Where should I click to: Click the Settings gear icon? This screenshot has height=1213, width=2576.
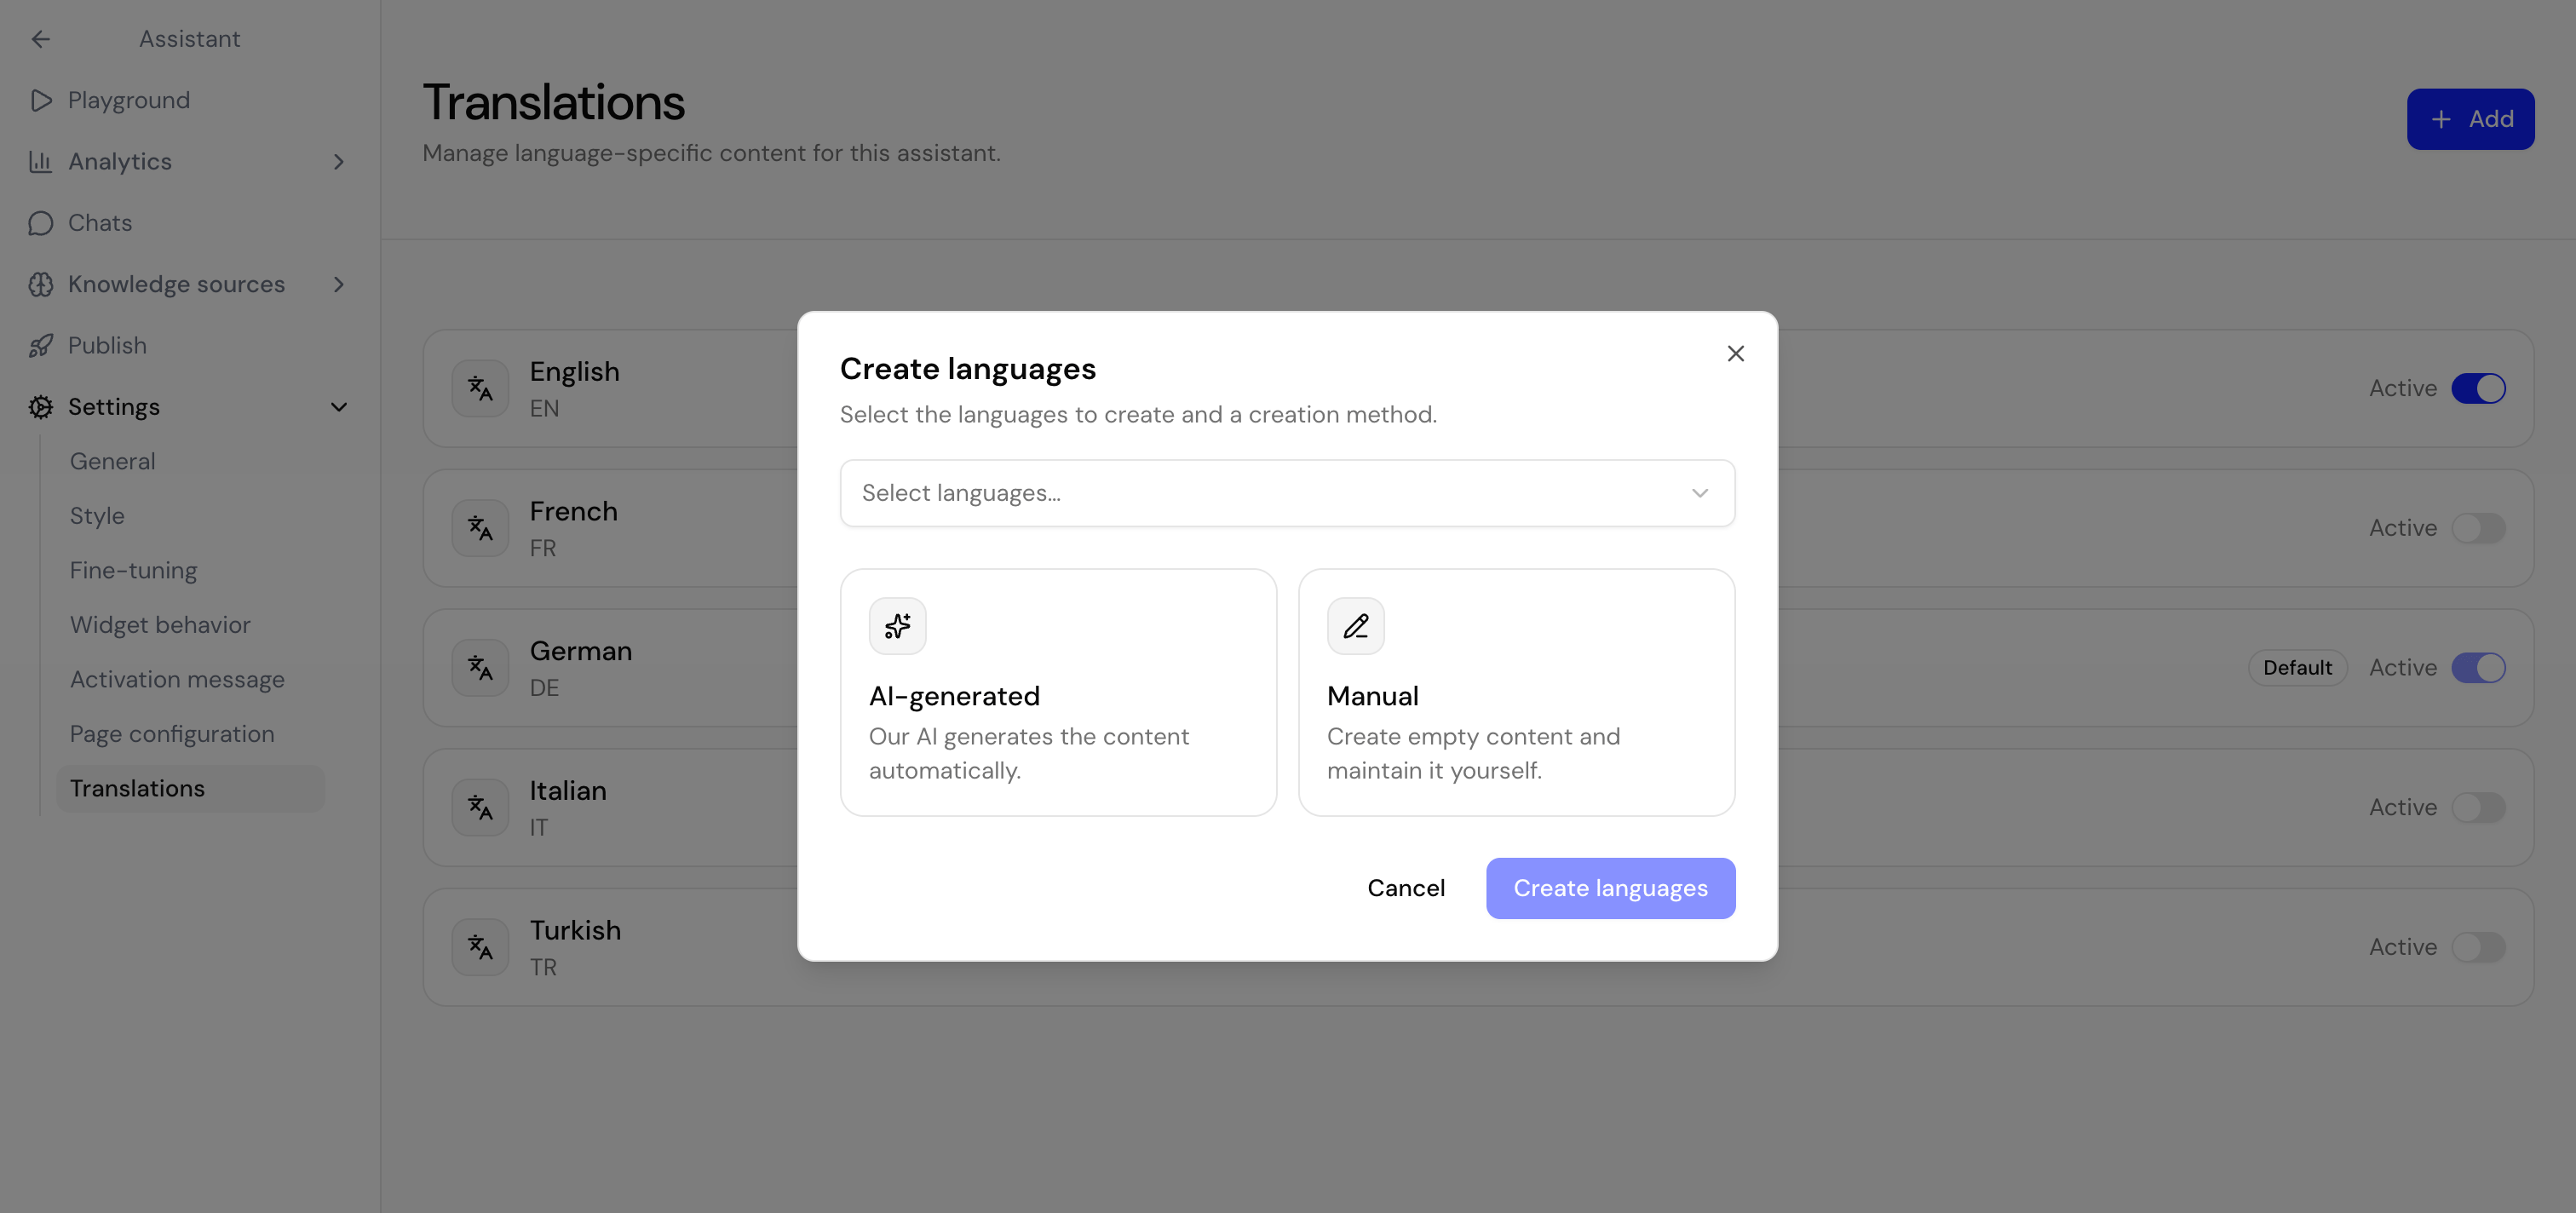pos(41,407)
